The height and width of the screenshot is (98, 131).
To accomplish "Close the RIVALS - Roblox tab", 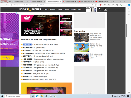I will pyautogui.click(x=28, y=2).
